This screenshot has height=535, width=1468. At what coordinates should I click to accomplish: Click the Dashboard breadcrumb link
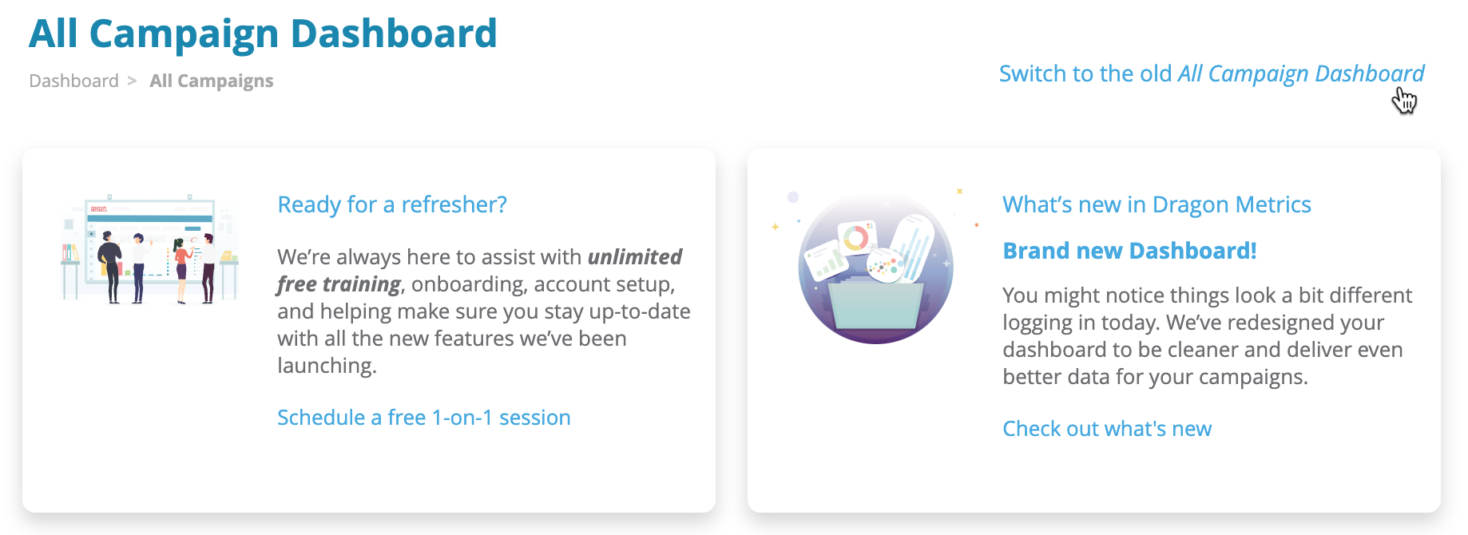(x=73, y=81)
